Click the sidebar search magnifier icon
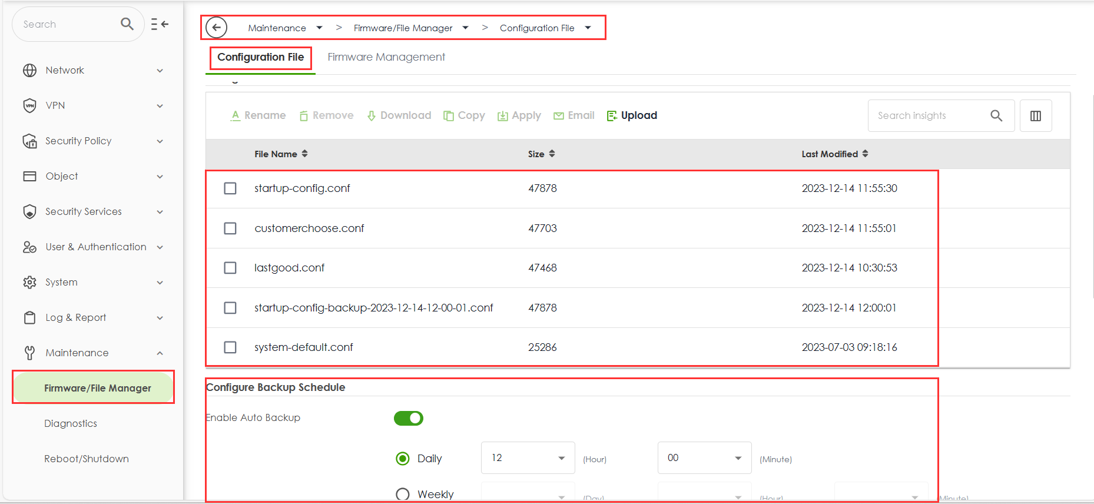The height and width of the screenshot is (504, 1094). click(x=127, y=24)
